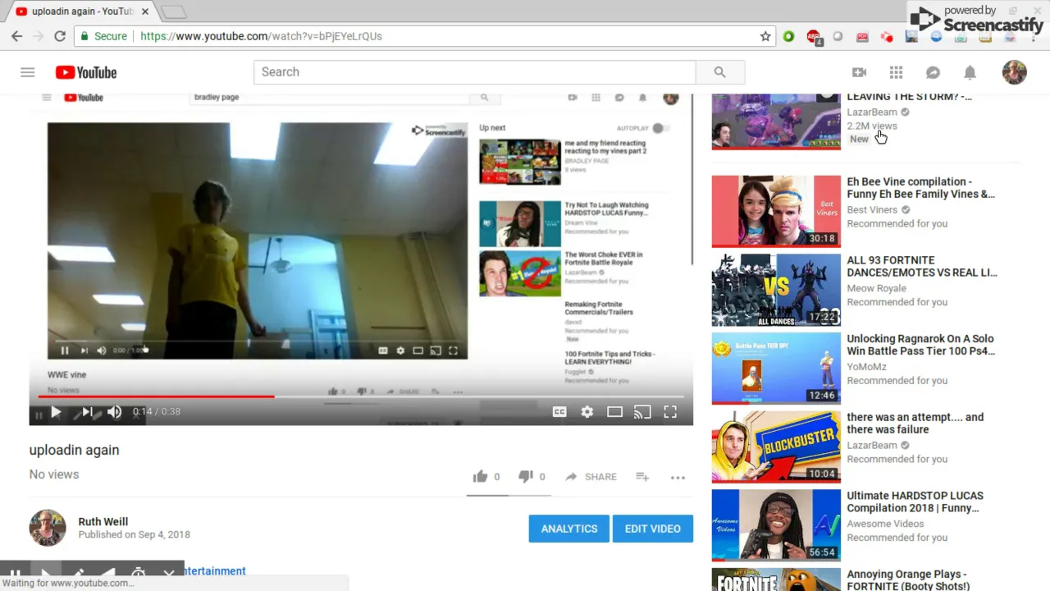Click the Meow Royale channel name
The width and height of the screenshot is (1050, 591).
[876, 288]
